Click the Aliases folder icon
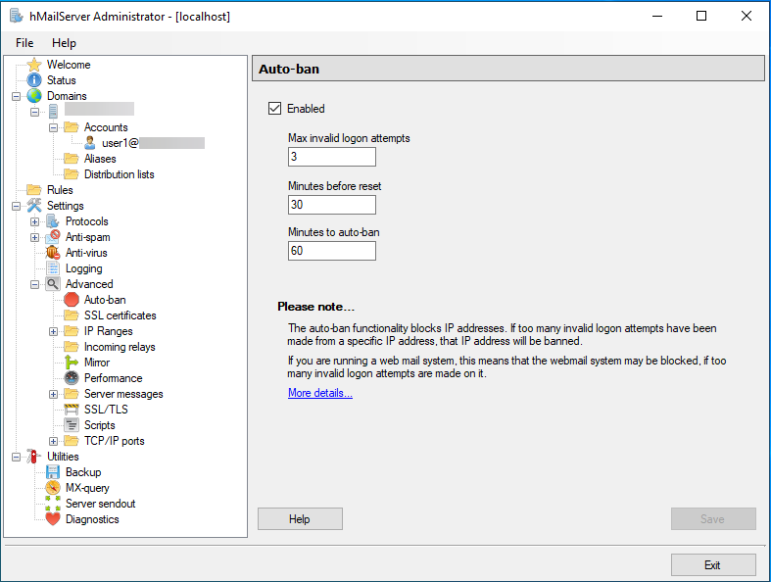The image size is (771, 582). click(x=72, y=159)
